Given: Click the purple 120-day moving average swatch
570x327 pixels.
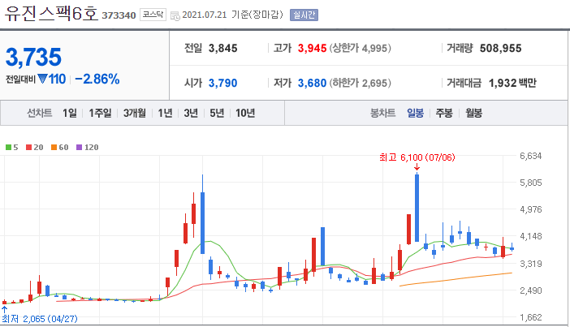Looking at the screenshot, I should (x=79, y=147).
